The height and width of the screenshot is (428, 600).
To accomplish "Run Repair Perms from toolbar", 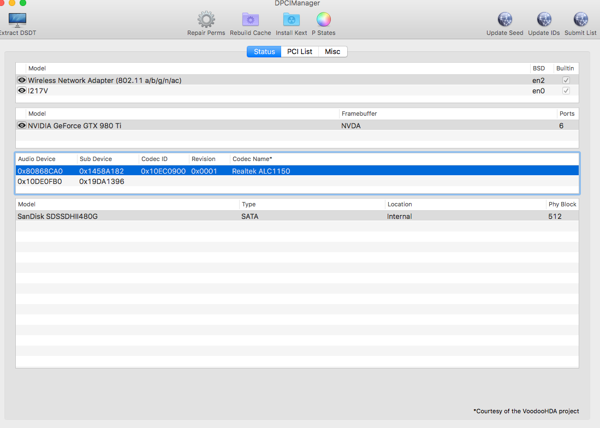I will click(206, 20).
